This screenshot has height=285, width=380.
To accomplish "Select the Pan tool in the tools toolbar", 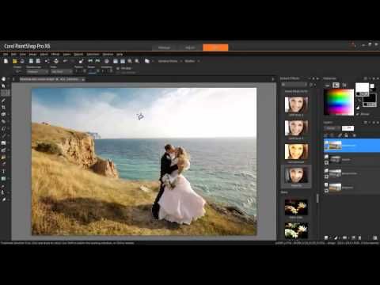I will click(x=3, y=79).
